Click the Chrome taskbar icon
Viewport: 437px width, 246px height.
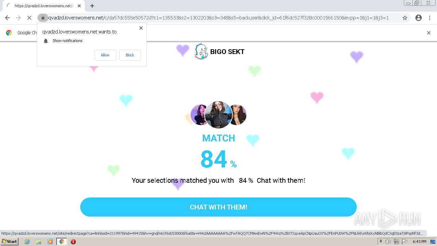(61, 242)
